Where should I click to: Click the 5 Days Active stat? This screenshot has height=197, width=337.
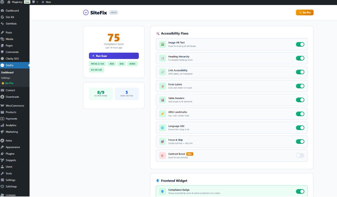tap(127, 94)
